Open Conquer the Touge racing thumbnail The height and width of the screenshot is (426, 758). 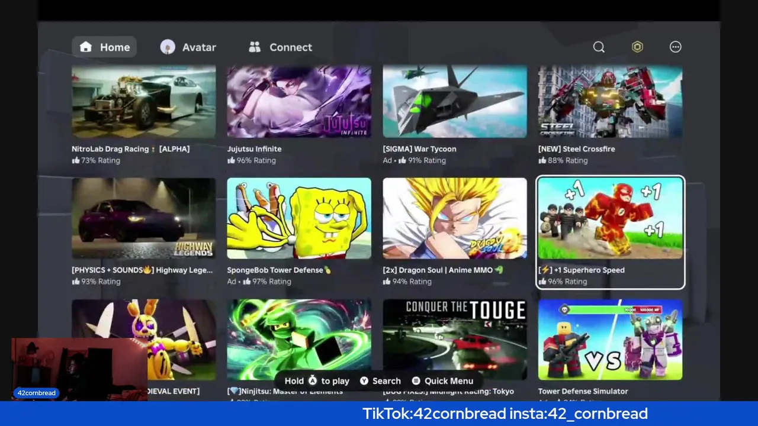(x=455, y=340)
